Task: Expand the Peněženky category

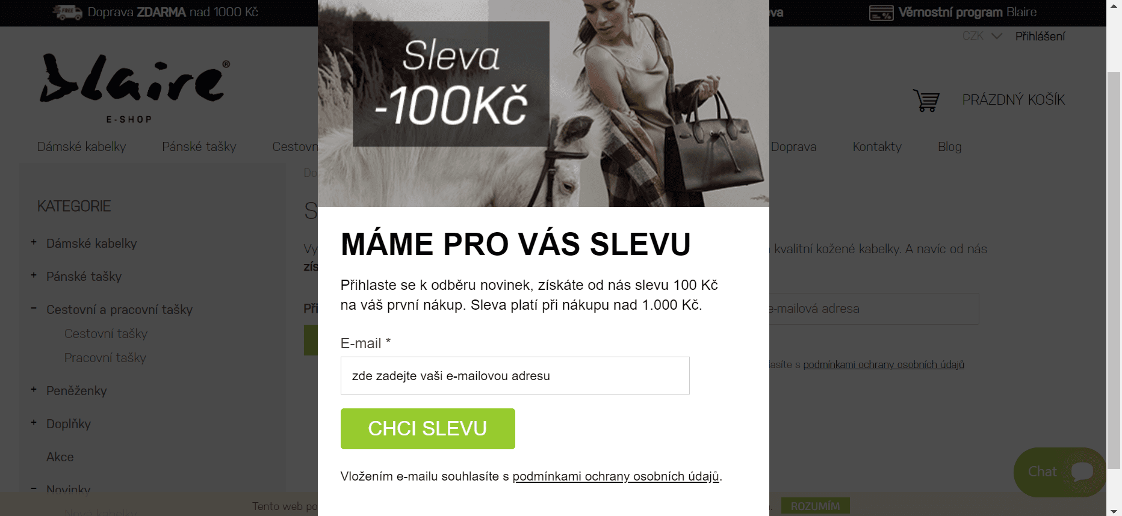Action: click(34, 389)
